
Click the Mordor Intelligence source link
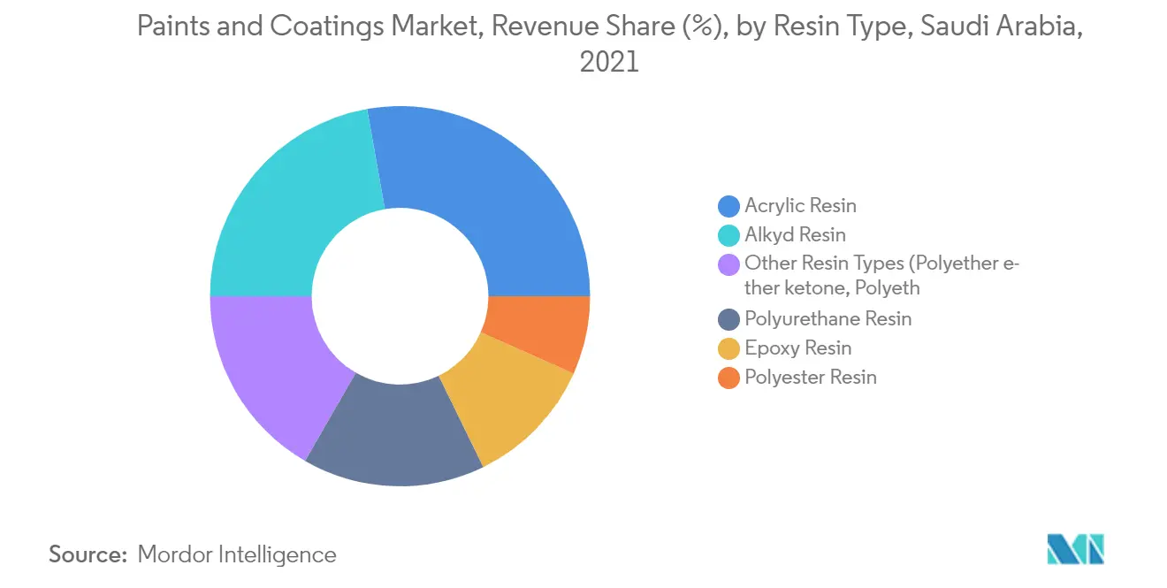[237, 555]
